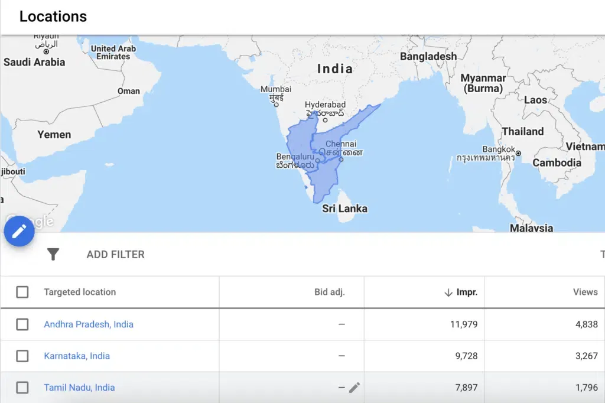The width and height of the screenshot is (605, 403).
Task: Click the Yemen label on map
Action: click(x=54, y=135)
